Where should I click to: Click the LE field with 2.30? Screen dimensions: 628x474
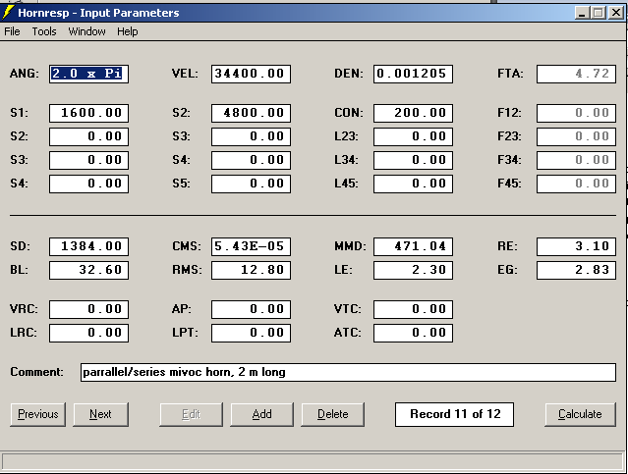(x=414, y=271)
